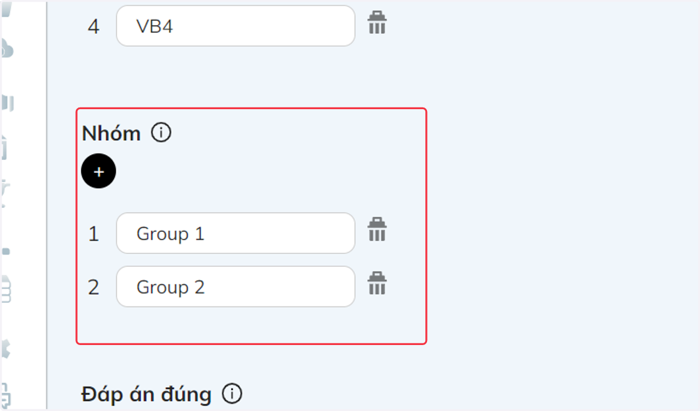The height and width of the screenshot is (411, 700).
Task: Open the puzzle-shaped icon in left sidebar
Action: pos(6,349)
